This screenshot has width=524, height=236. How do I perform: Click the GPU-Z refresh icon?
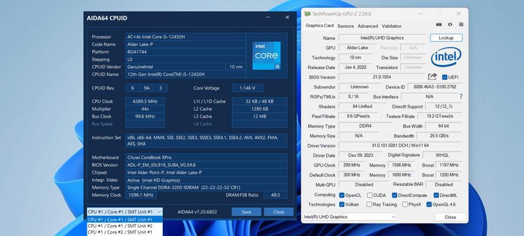(x=450, y=25)
